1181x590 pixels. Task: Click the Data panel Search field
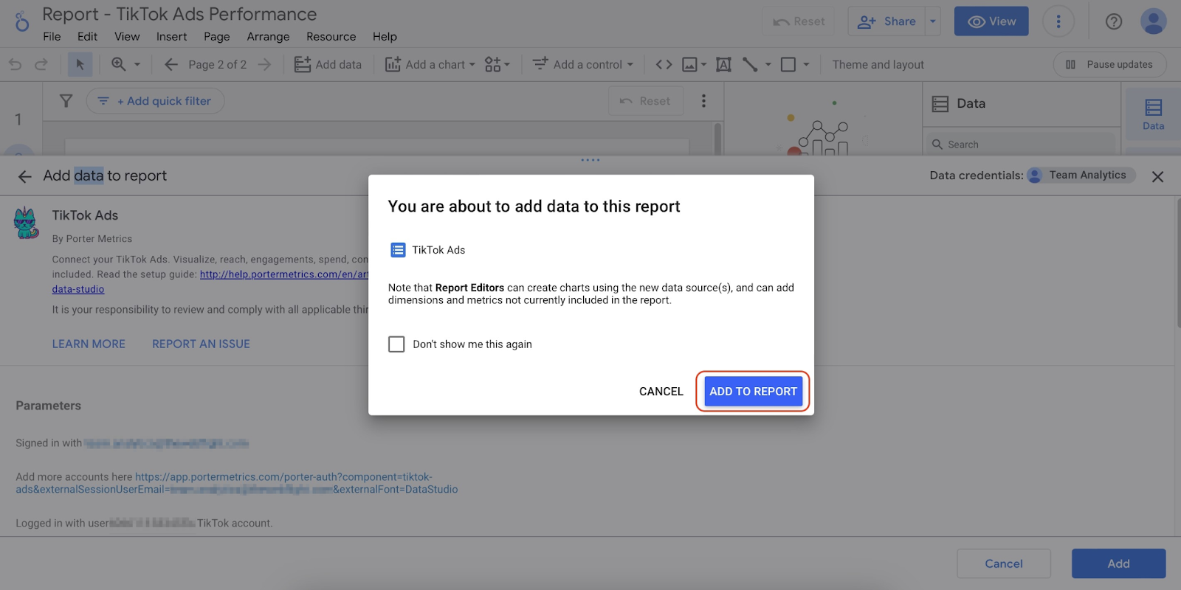coord(1022,145)
